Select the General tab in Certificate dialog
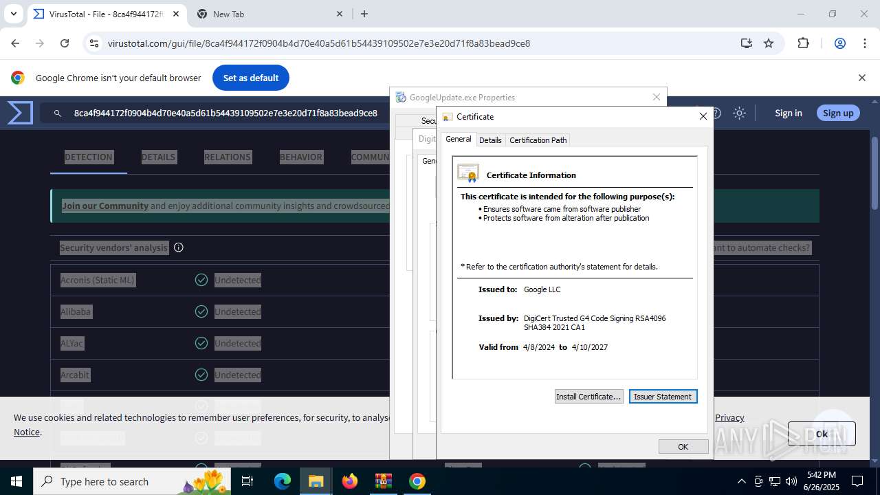880x495 pixels. [459, 139]
